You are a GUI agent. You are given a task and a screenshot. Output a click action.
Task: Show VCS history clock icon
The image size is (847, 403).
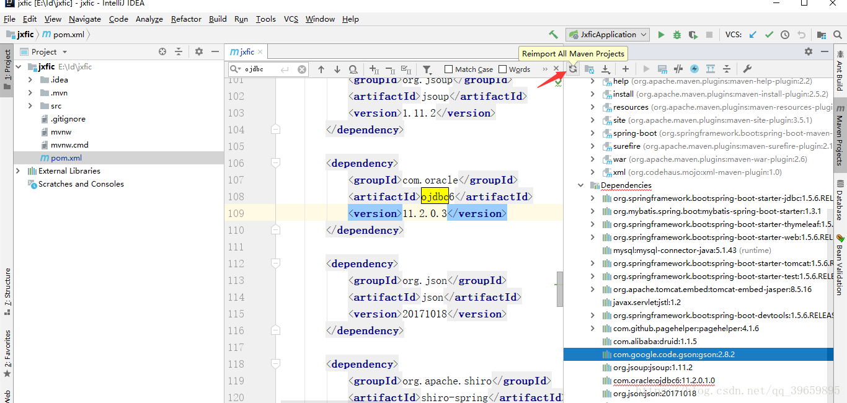pyautogui.click(x=785, y=35)
